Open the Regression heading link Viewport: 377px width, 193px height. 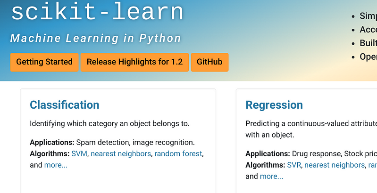(274, 105)
